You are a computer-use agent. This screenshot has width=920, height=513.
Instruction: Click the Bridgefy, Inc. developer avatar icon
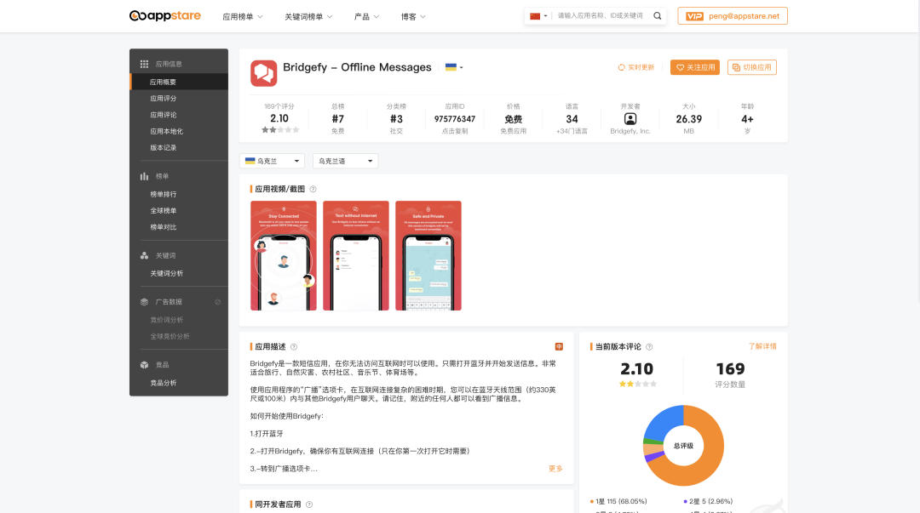pos(630,119)
